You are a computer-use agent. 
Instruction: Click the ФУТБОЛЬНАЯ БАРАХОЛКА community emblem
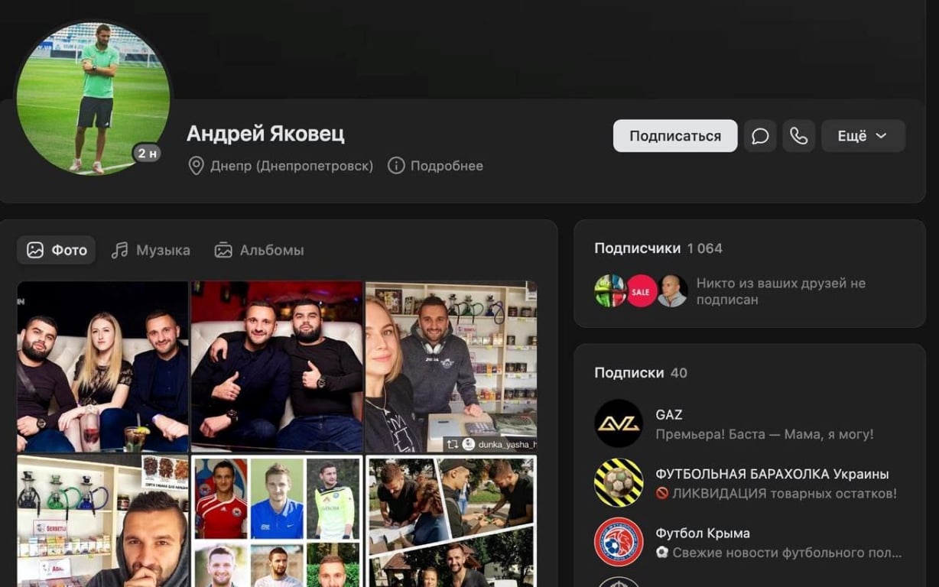(x=619, y=482)
